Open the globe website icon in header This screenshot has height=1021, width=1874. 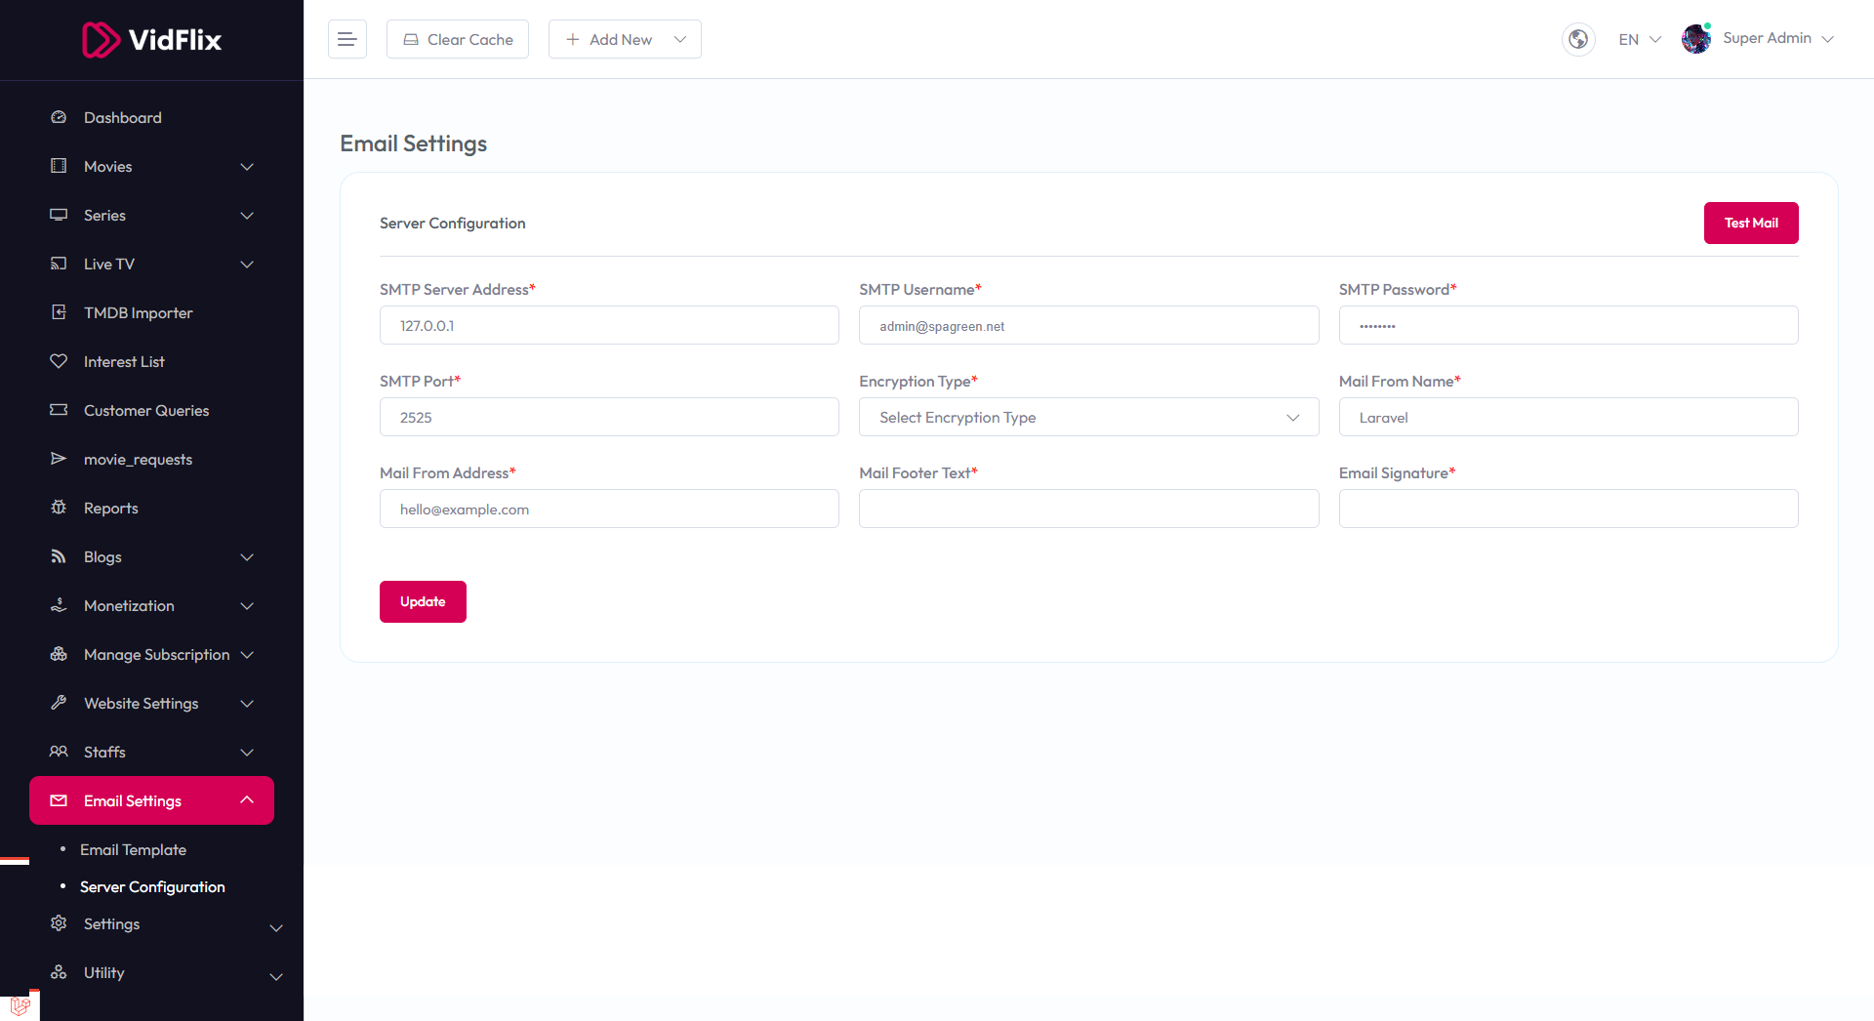pyautogui.click(x=1577, y=39)
